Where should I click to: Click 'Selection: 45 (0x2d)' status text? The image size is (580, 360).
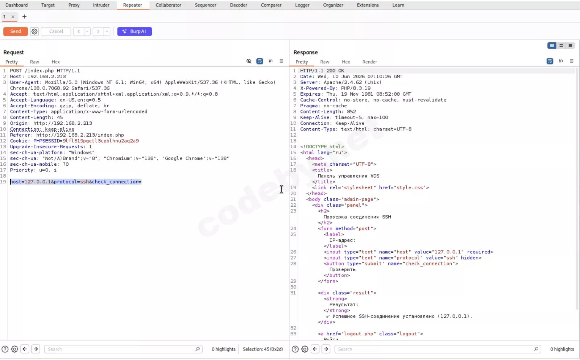263,349
